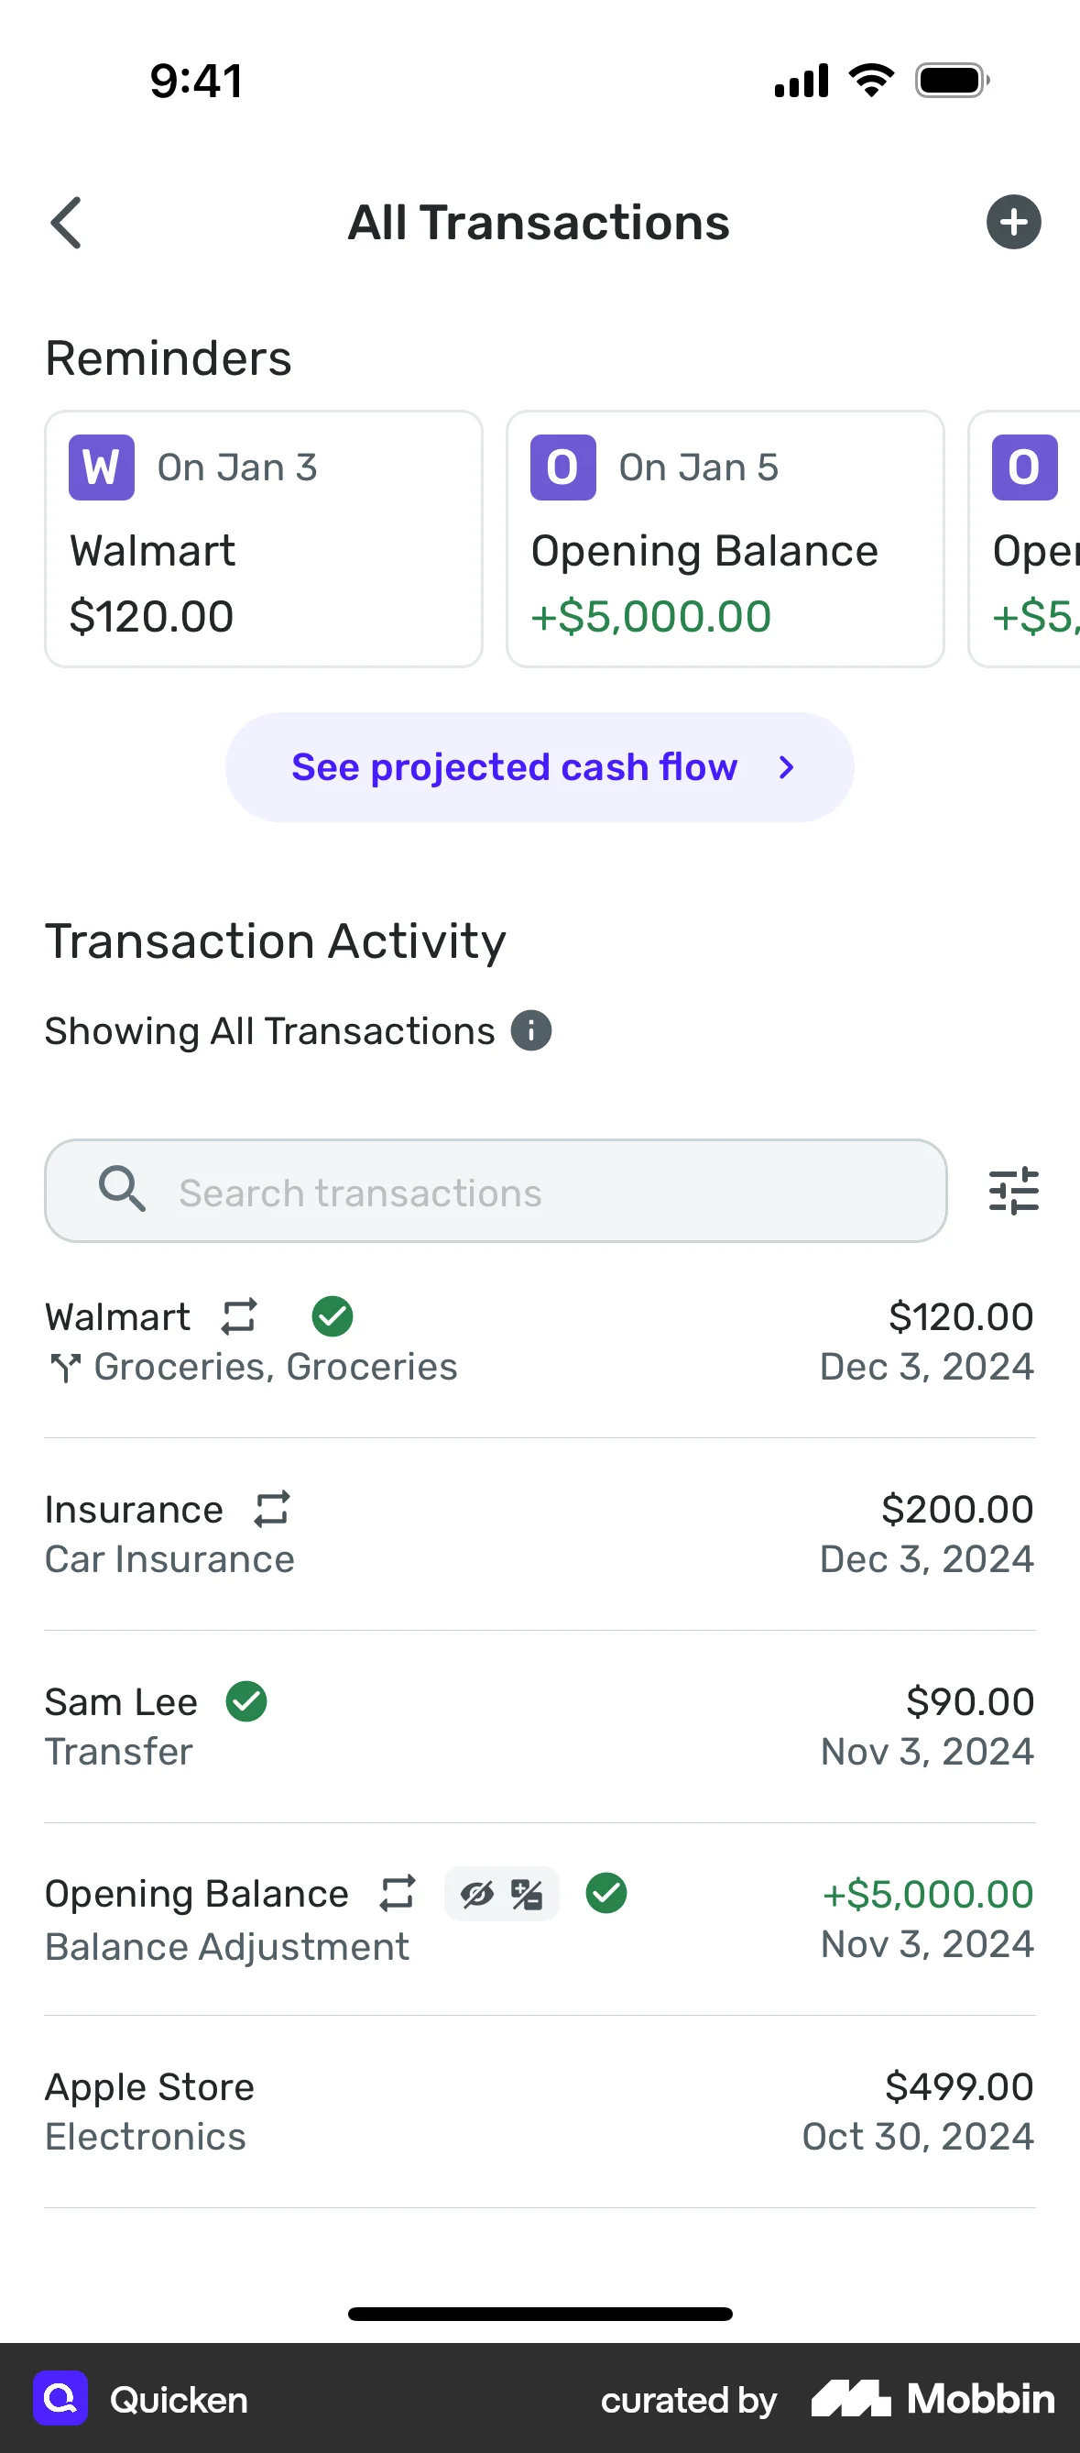Tap the purple W icon on Walmart reminder
The height and width of the screenshot is (2453, 1080).
pyautogui.click(x=101, y=467)
